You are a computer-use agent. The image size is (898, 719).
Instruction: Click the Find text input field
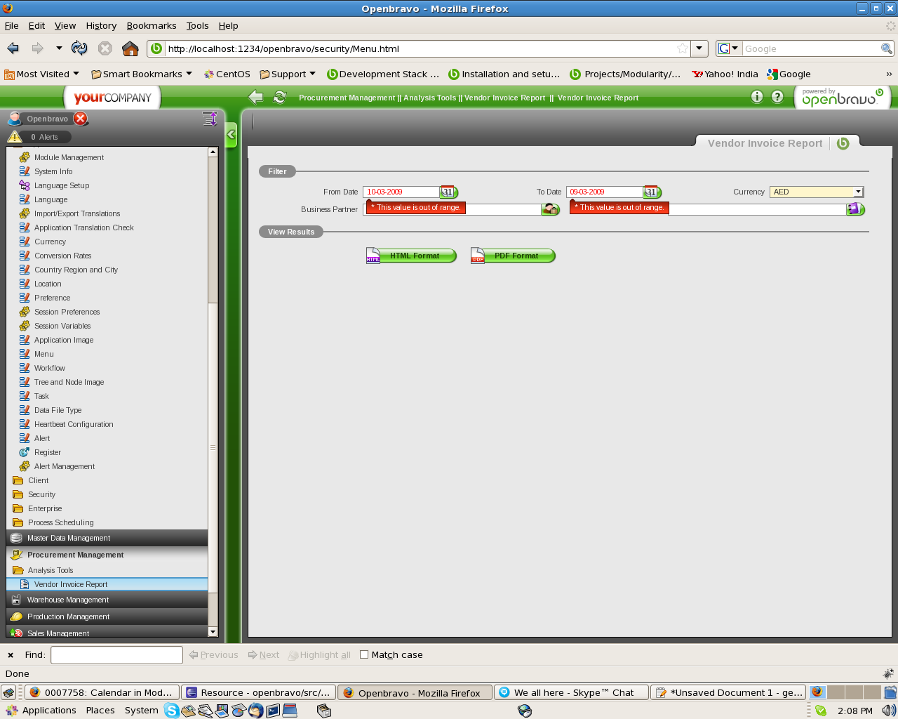(116, 655)
